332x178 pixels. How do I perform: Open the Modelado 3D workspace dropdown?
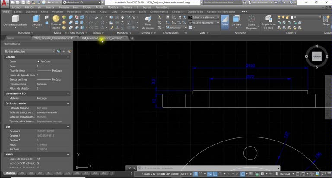pyautogui.click(x=82, y=3)
